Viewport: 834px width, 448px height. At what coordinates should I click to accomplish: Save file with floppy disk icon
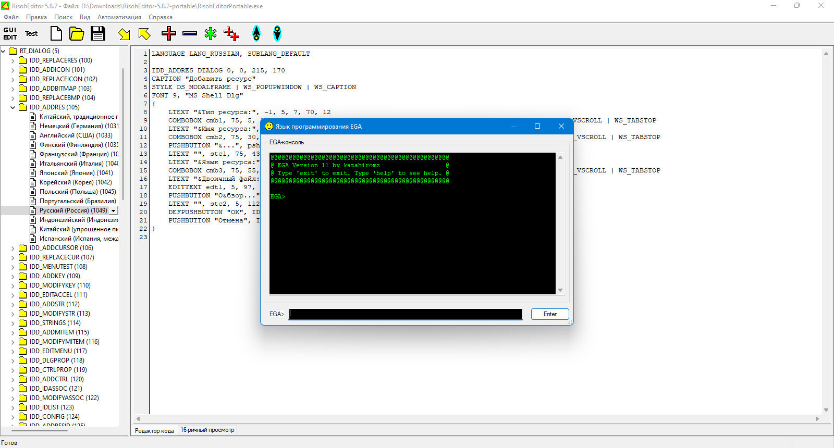(98, 34)
